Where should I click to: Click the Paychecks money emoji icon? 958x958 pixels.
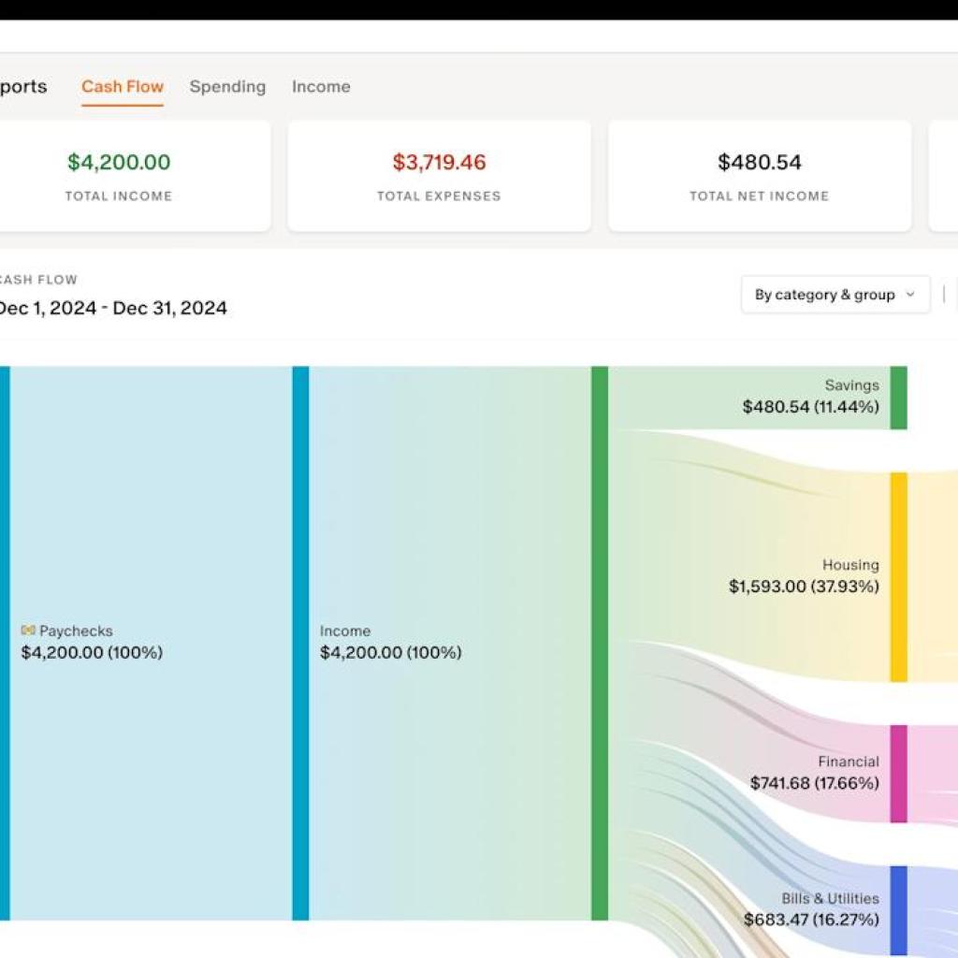point(28,631)
